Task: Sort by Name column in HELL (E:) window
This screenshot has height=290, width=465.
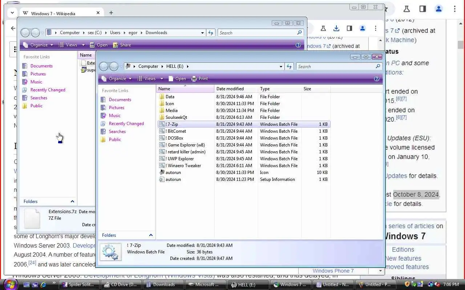Action: coord(185,89)
